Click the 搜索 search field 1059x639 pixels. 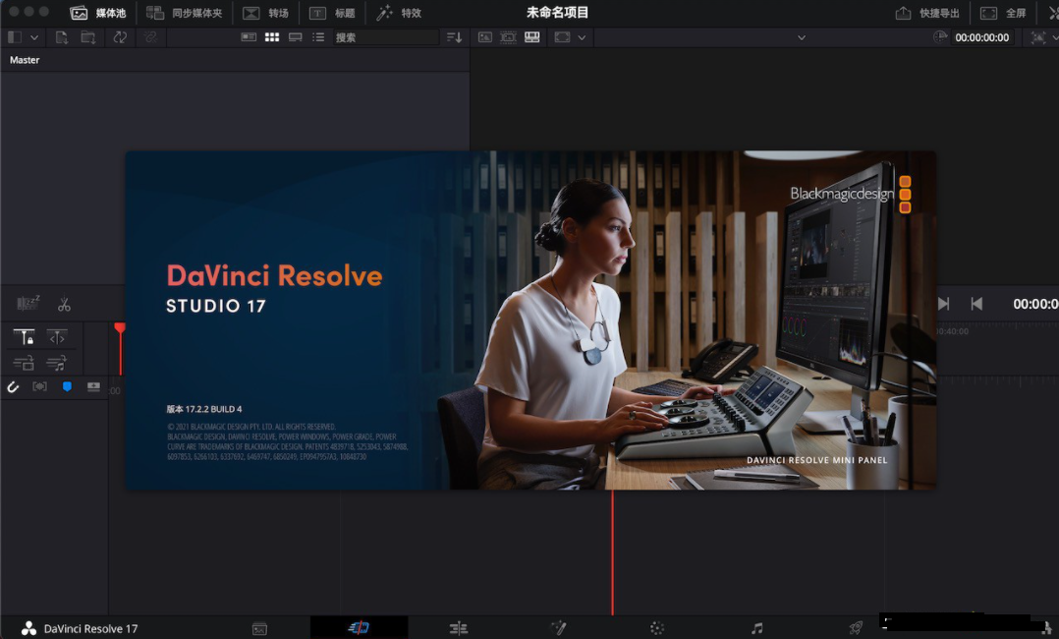385,37
